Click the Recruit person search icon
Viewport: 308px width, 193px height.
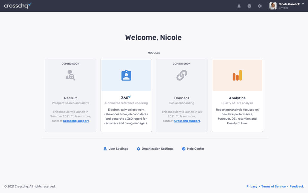coord(71,75)
